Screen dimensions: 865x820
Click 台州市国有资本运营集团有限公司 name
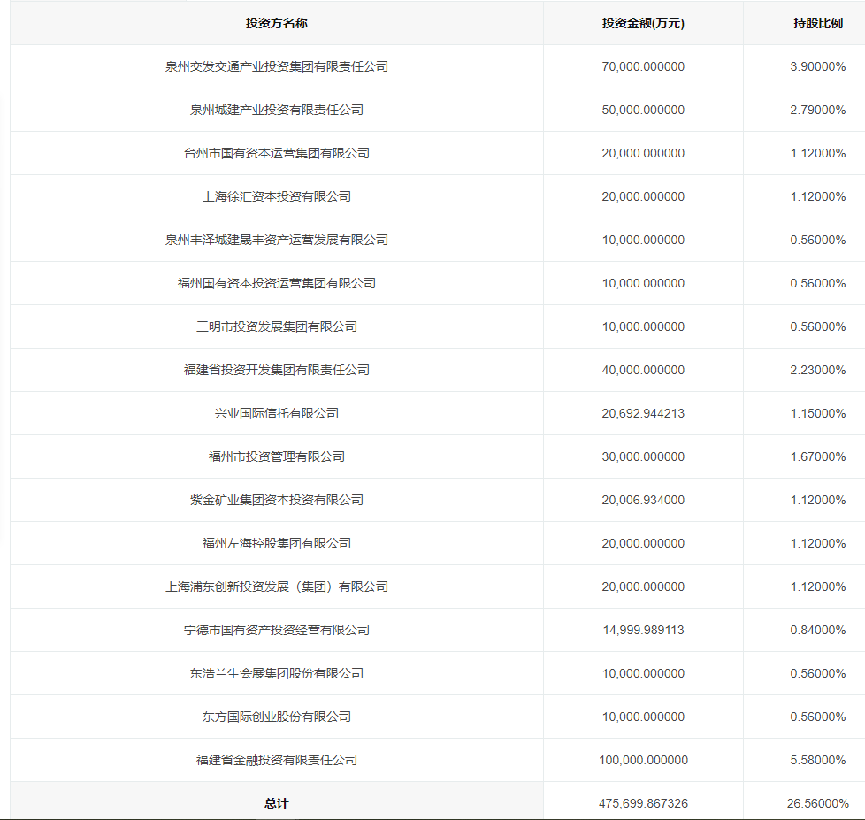coord(276,153)
